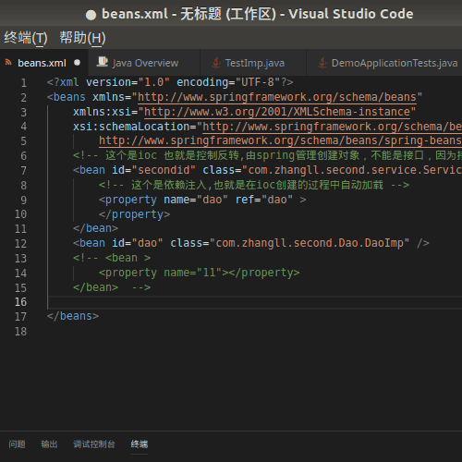Click the commented property name="ll" text
Viewport: 462px width, 462px height.
click(199, 273)
